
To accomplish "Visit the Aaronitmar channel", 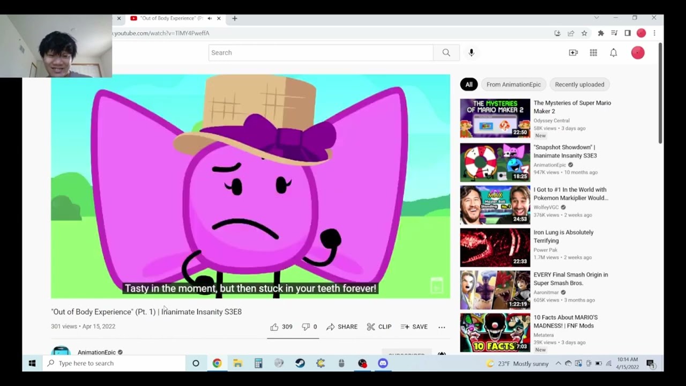I will 546,292.
